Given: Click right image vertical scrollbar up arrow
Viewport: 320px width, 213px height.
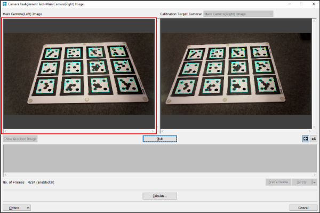Looking at the screenshot, I should pyautogui.click(x=314, y=21).
